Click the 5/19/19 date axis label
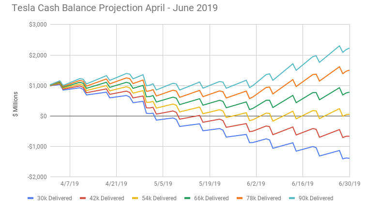379x207 pixels. point(210,184)
